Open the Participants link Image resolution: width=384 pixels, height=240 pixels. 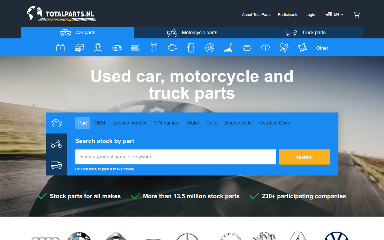coord(288,14)
